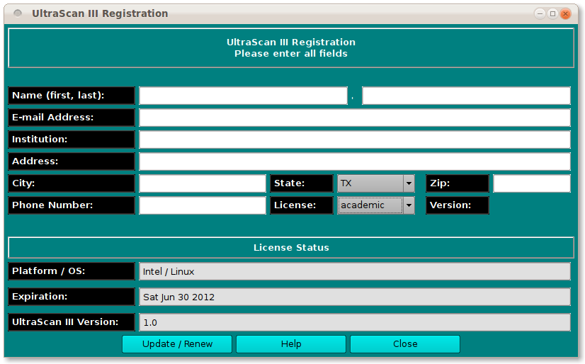This screenshot has width=585, height=364.
Task: Click the Expiration date field
Action: [x=354, y=297]
